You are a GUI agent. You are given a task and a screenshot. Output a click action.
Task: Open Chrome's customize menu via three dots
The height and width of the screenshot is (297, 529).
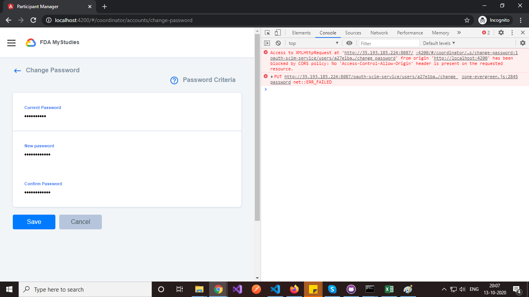(520, 20)
